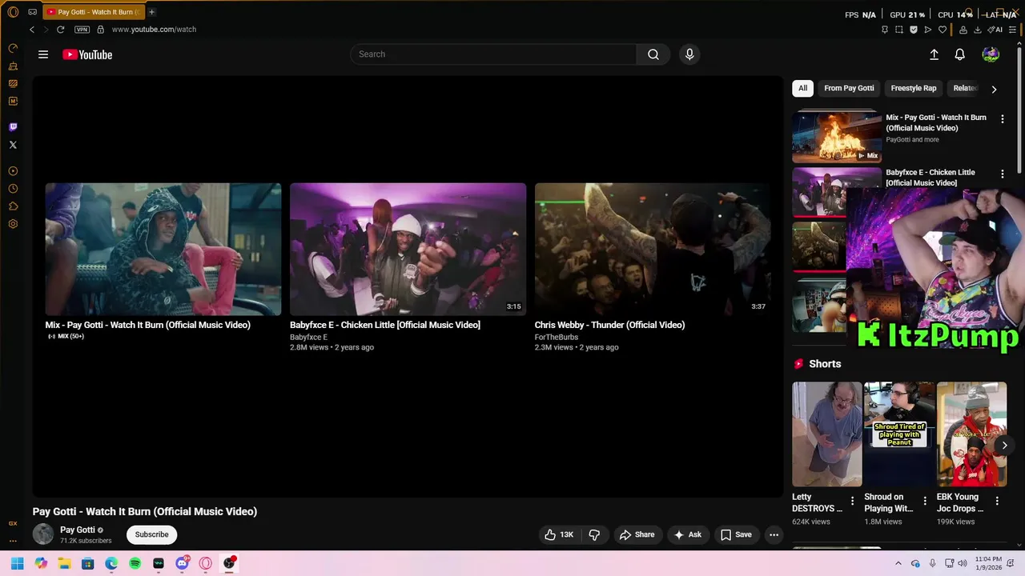Open File Explorer from taskbar
The width and height of the screenshot is (1025, 576).
[64, 563]
